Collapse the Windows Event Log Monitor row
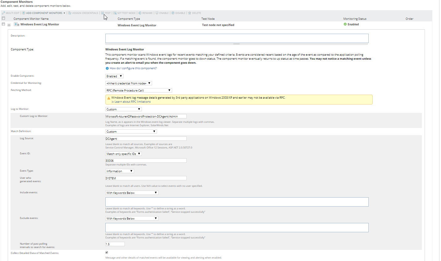The width and height of the screenshot is (441, 261). point(9,25)
